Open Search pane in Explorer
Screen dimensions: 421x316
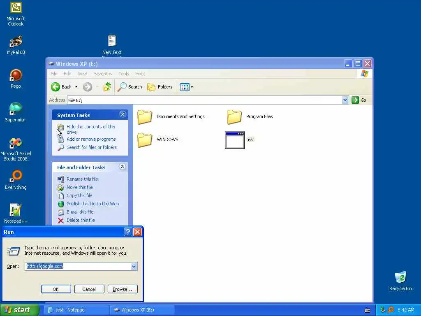[130, 87]
